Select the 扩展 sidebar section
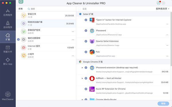The width and height of the screenshot is (172, 107). [x=8, y=37]
